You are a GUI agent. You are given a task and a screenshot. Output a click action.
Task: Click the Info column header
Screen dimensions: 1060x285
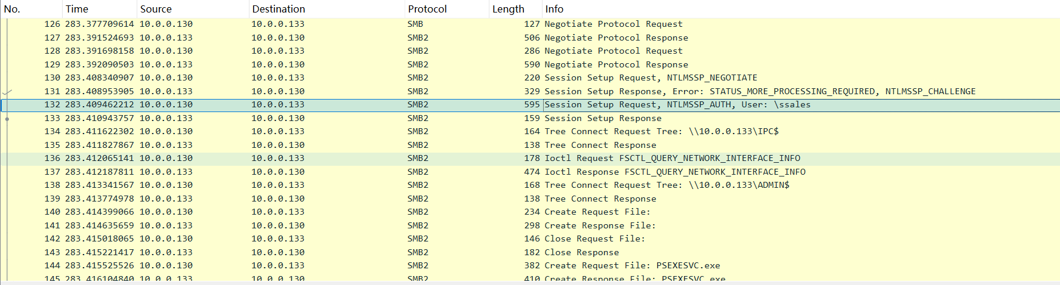554,9
